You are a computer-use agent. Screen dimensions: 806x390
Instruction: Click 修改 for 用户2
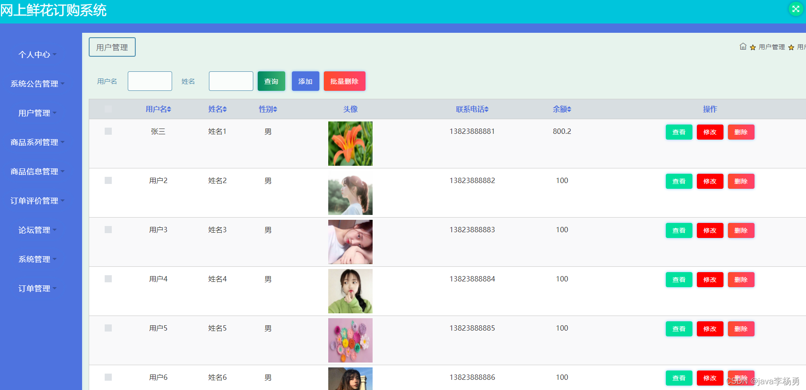tap(710, 181)
